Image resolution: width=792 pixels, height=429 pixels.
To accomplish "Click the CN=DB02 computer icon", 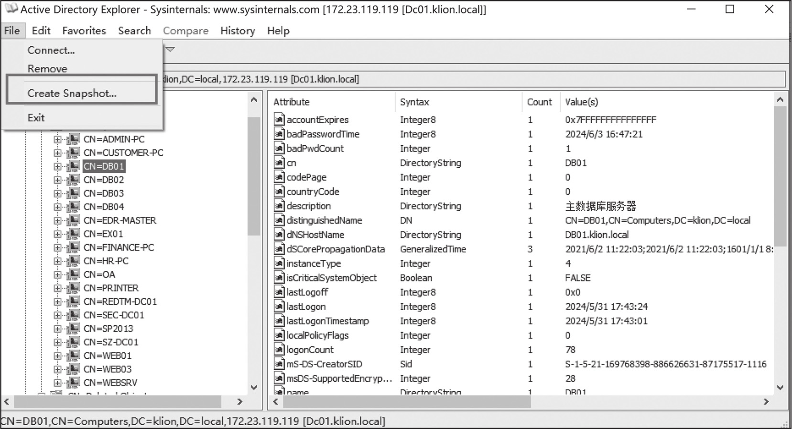I will pyautogui.click(x=73, y=180).
